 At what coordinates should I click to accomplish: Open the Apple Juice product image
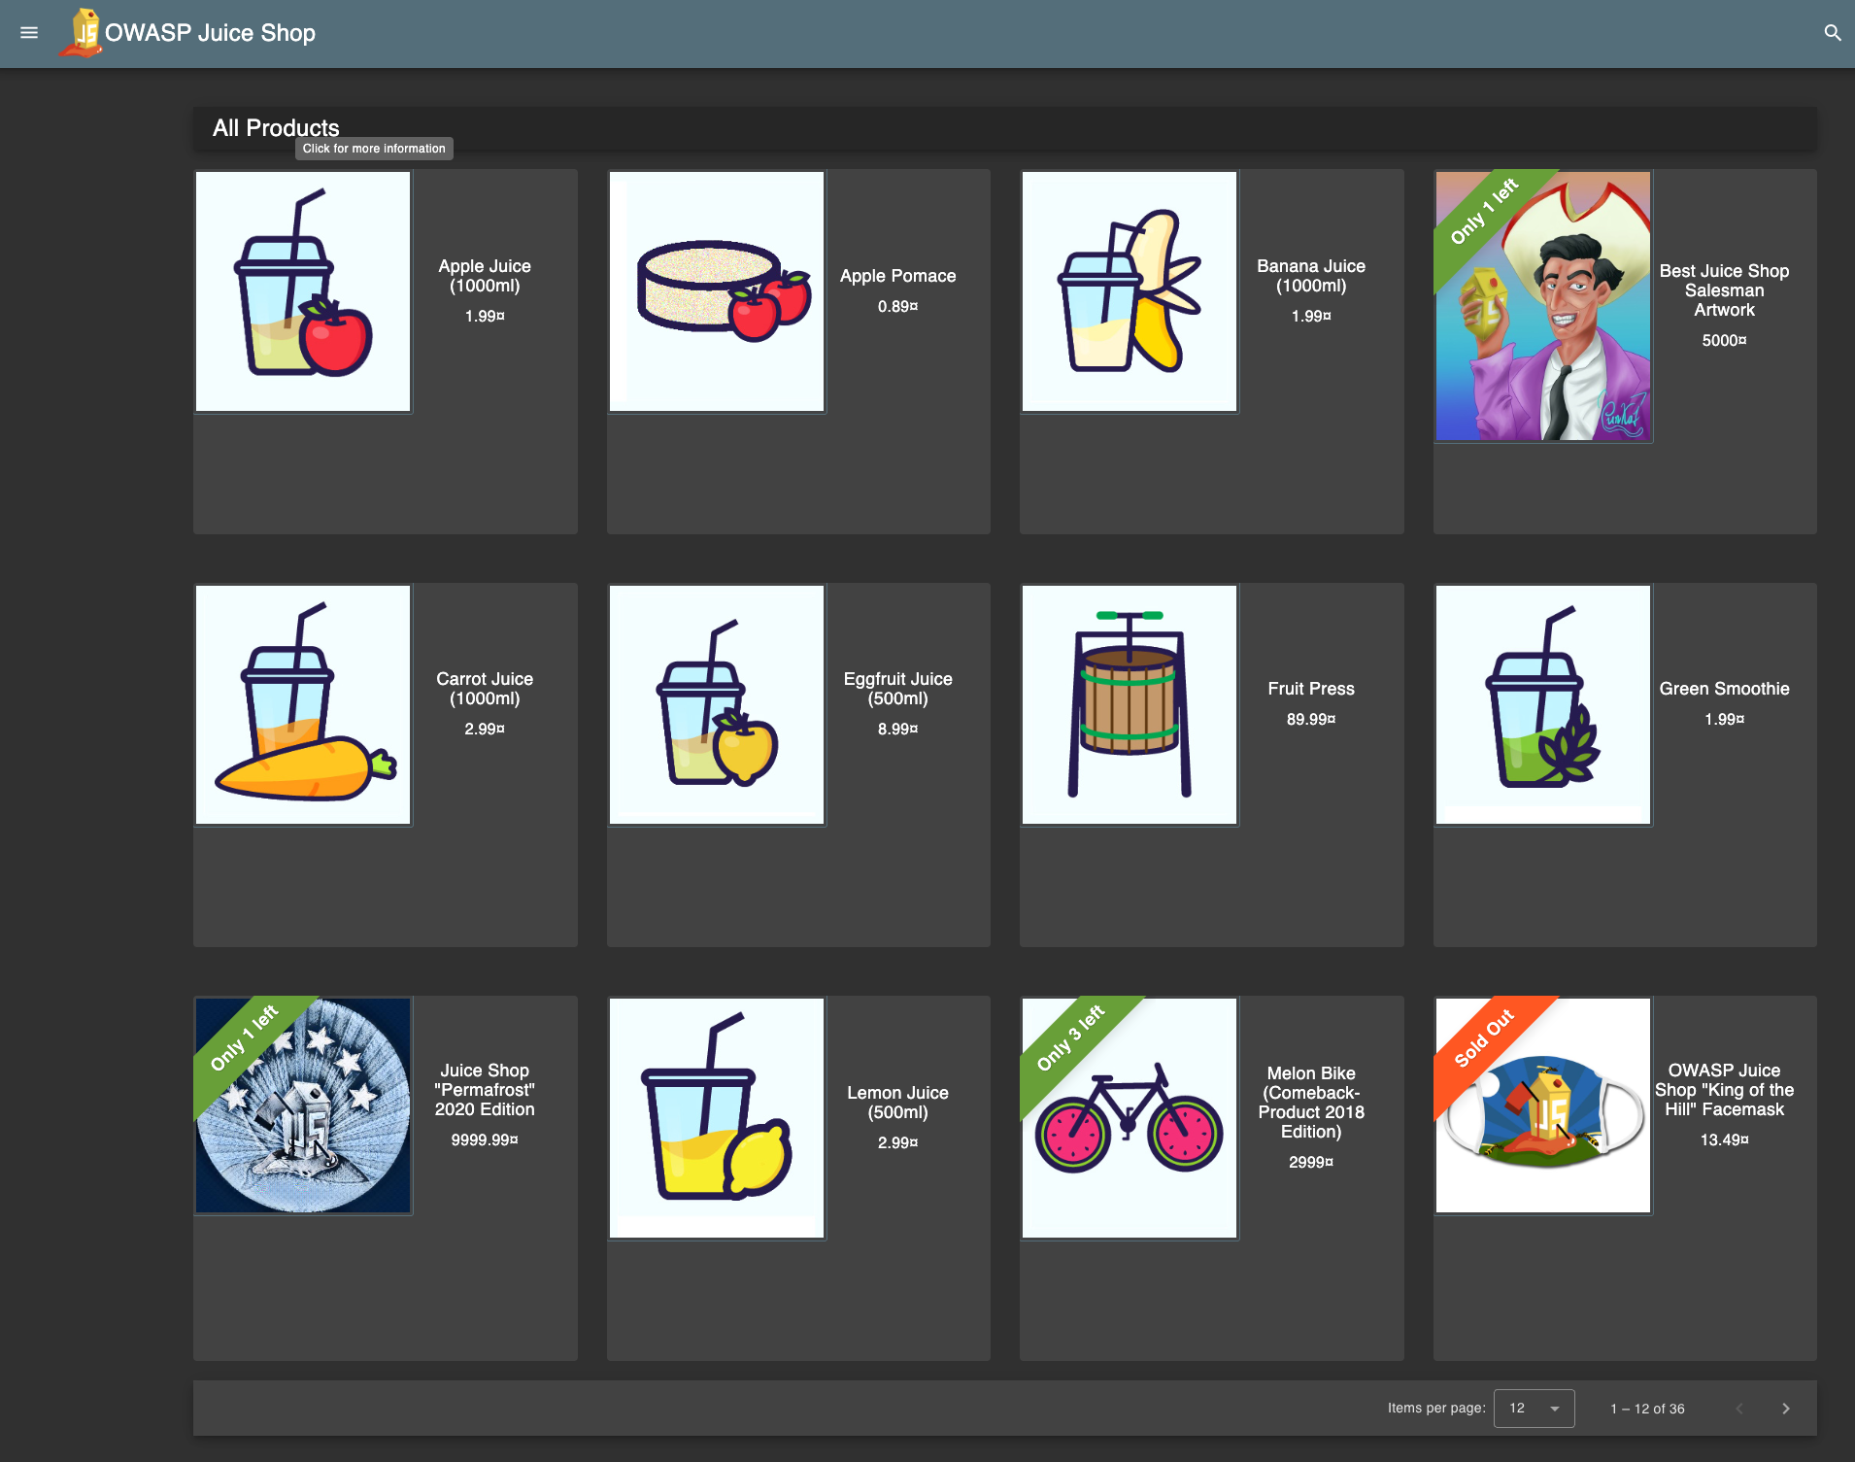[x=303, y=291]
